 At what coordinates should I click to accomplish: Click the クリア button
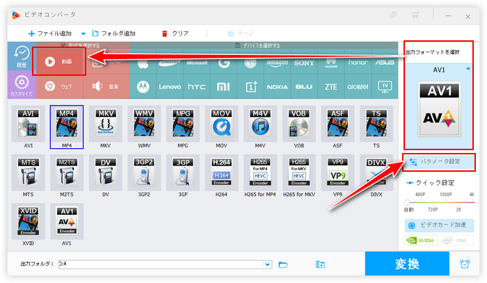tap(175, 33)
